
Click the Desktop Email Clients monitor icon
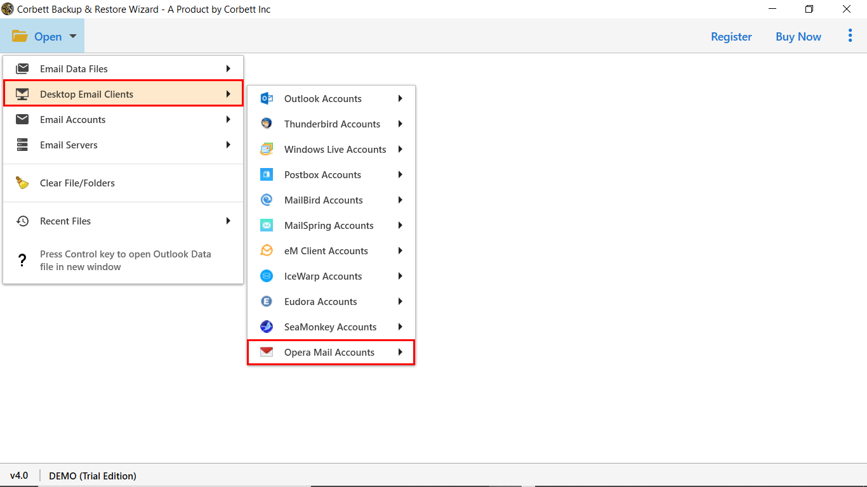click(22, 94)
